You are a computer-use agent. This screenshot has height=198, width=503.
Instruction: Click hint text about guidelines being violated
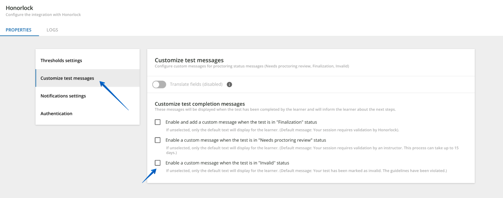[x=306, y=171]
